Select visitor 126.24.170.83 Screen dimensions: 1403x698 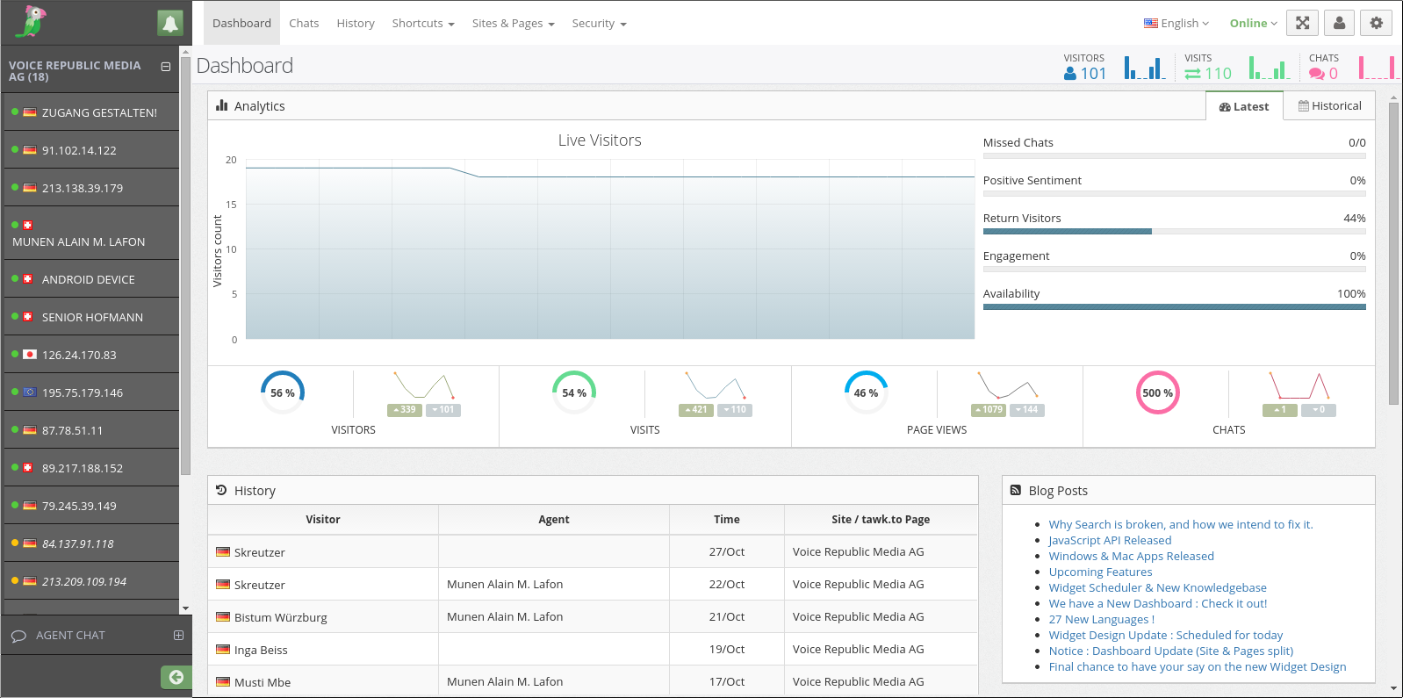[x=91, y=355]
